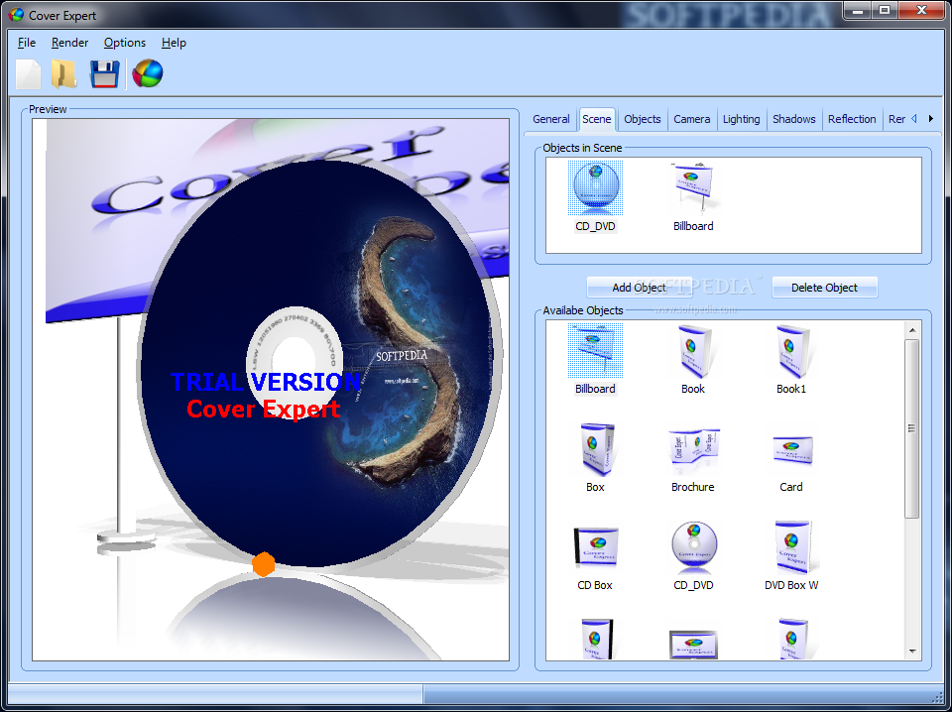The image size is (952, 712).
Task: Click the Add Object button
Action: (640, 288)
